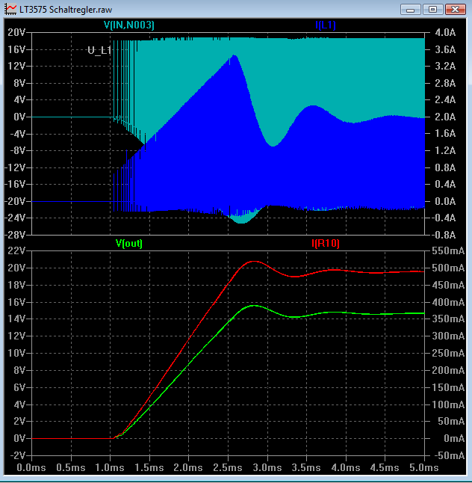Click the 2.0A label on upper right axis

445,117
